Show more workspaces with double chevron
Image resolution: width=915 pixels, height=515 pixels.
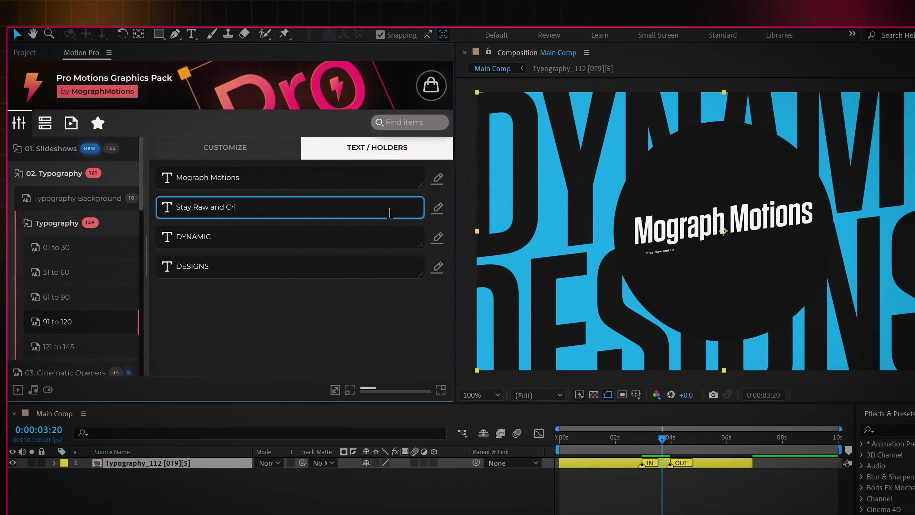(x=852, y=34)
